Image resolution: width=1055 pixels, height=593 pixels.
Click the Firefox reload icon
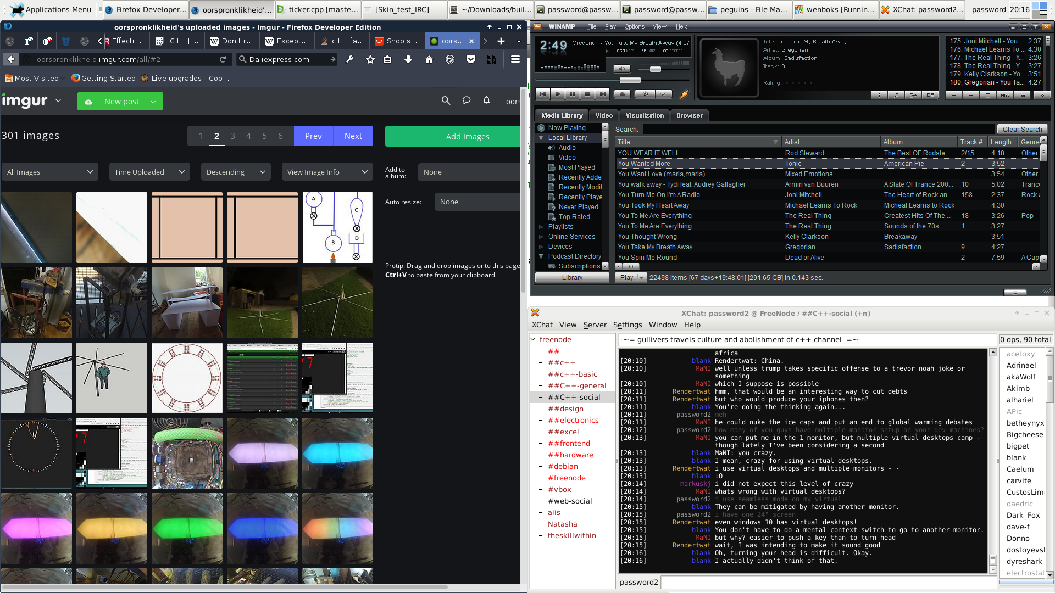[223, 59]
